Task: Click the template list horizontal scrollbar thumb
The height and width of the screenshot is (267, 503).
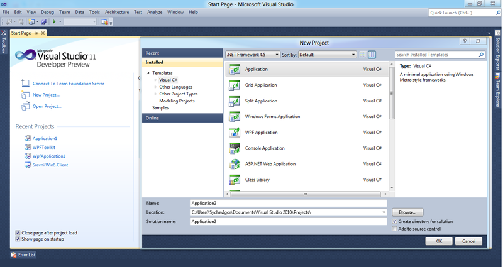Action: (306, 194)
